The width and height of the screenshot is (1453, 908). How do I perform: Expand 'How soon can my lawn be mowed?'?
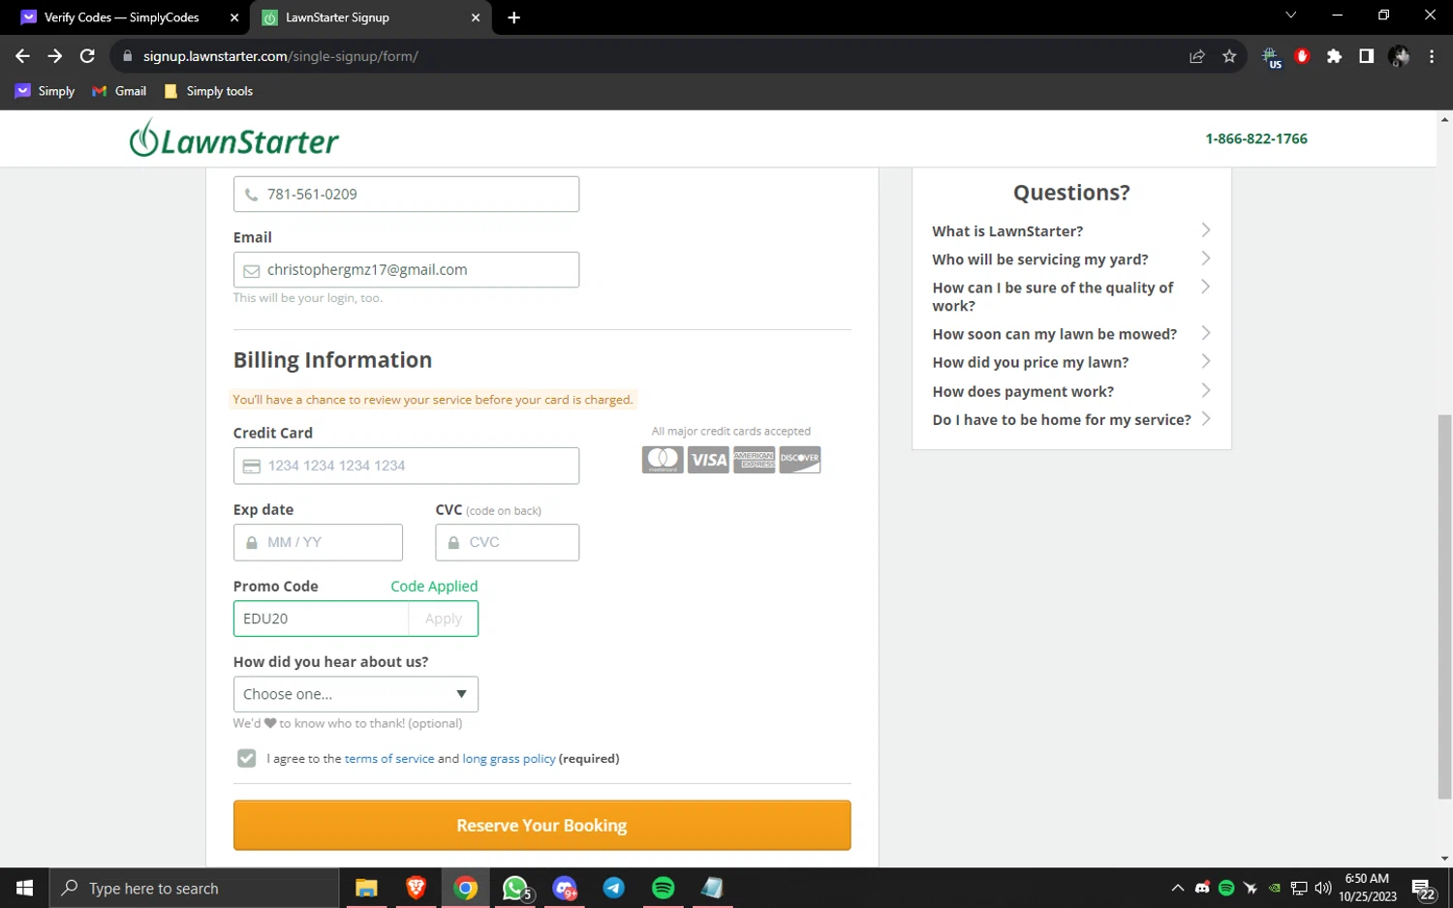coord(1071,333)
